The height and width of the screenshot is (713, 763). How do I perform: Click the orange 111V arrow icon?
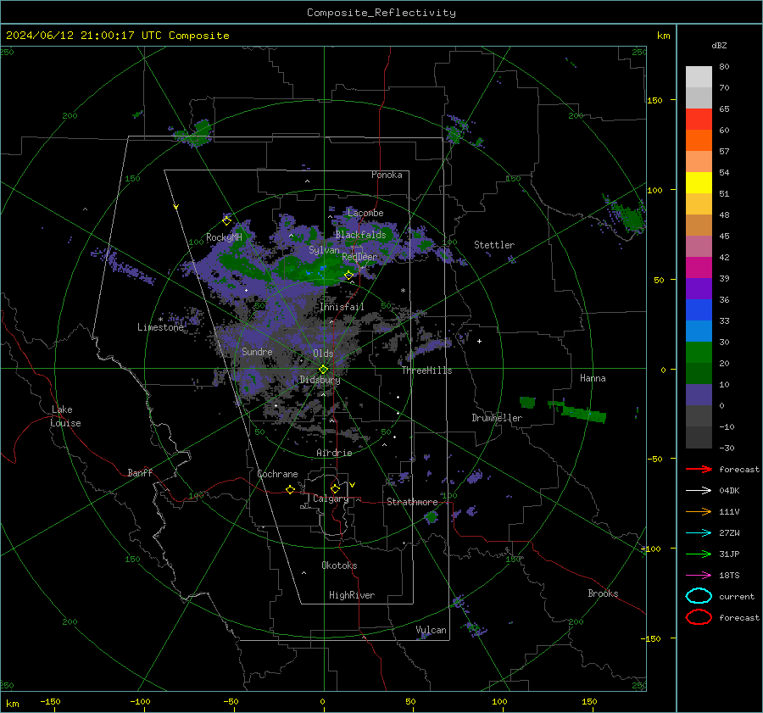pos(699,511)
